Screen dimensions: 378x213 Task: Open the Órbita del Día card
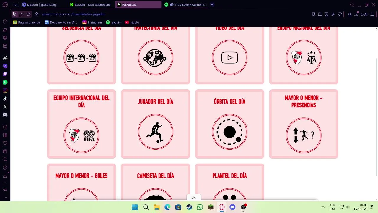(229, 124)
